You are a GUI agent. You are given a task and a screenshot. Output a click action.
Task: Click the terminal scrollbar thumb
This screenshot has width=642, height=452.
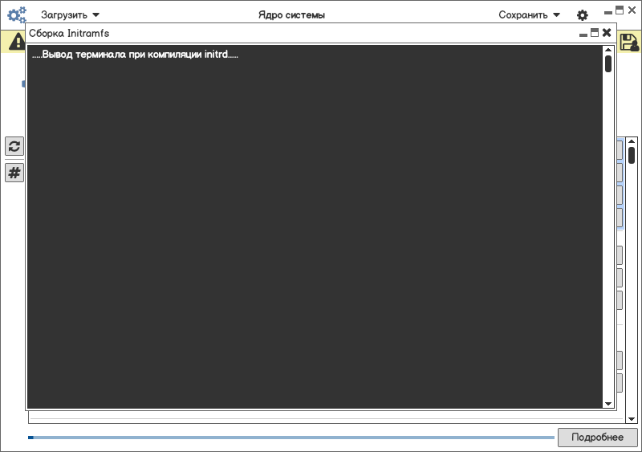[608, 64]
